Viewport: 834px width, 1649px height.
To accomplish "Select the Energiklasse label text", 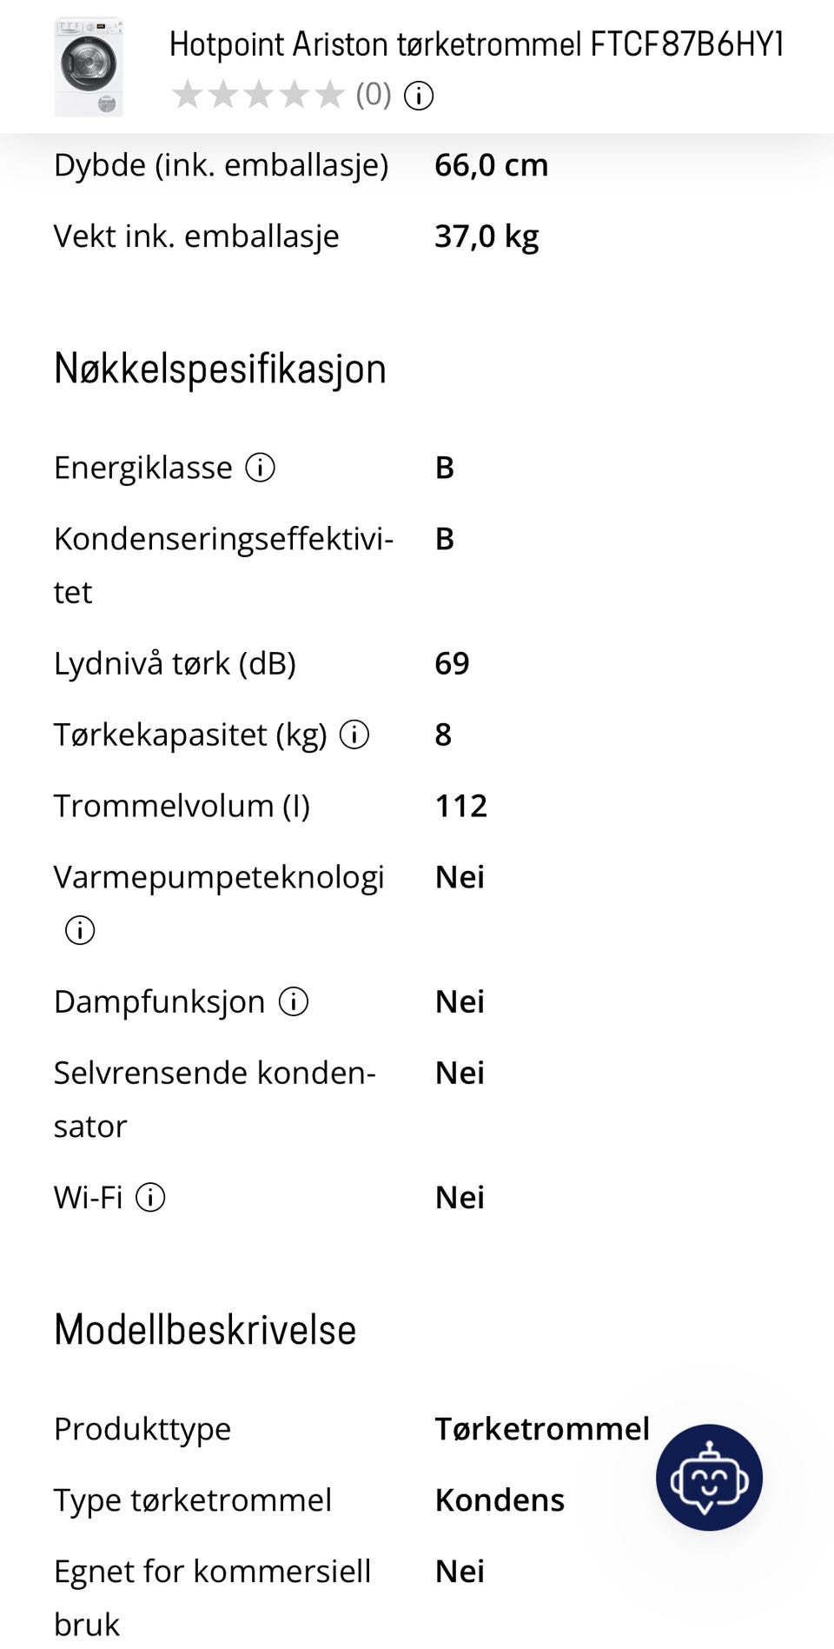I will [x=143, y=468].
